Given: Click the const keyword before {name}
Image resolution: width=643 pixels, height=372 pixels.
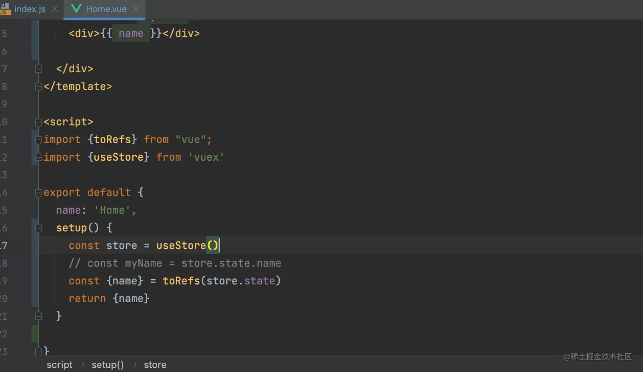Looking at the screenshot, I should pos(84,281).
